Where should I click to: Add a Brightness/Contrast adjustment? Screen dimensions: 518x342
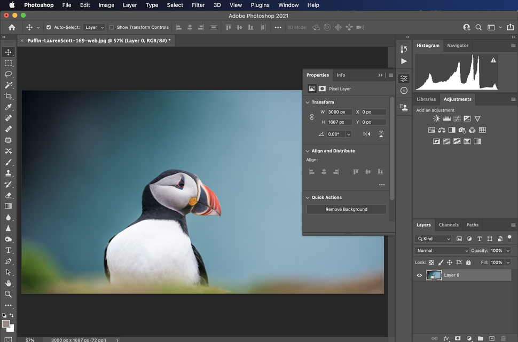(x=437, y=118)
